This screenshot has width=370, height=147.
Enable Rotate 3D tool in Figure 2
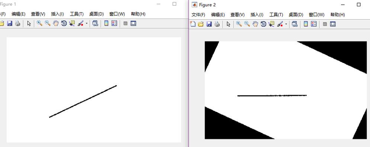(x=263, y=24)
